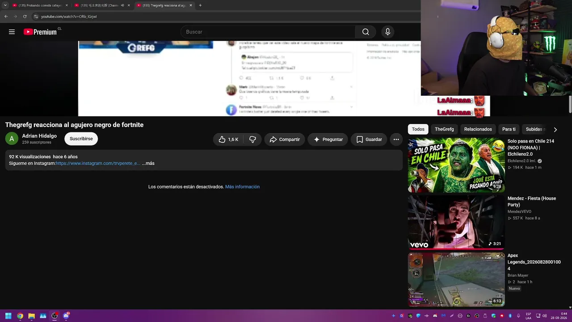This screenshot has height=322, width=572.
Task: Go forward in browser history
Action: coord(15,17)
